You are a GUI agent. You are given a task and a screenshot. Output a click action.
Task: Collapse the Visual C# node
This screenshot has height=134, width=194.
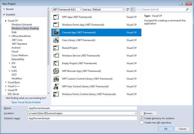coord(6,21)
